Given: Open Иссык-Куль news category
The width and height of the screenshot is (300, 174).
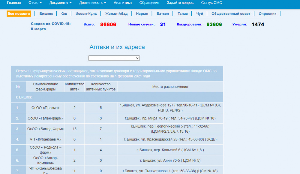Looking at the screenshot, I should [86, 14].
